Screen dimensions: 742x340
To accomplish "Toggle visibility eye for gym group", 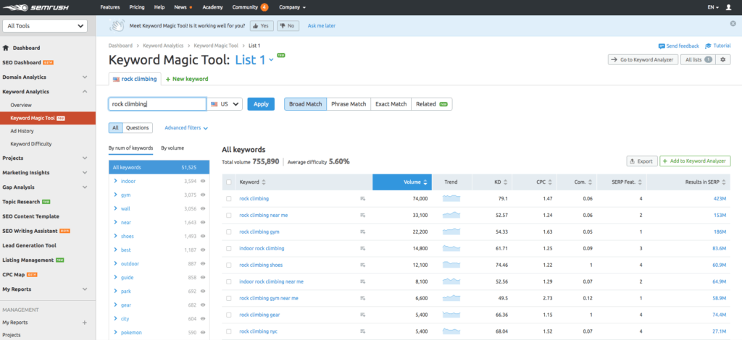I will click(203, 195).
